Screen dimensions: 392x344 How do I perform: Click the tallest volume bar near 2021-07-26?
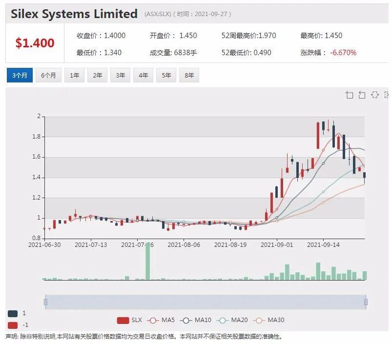148,262
